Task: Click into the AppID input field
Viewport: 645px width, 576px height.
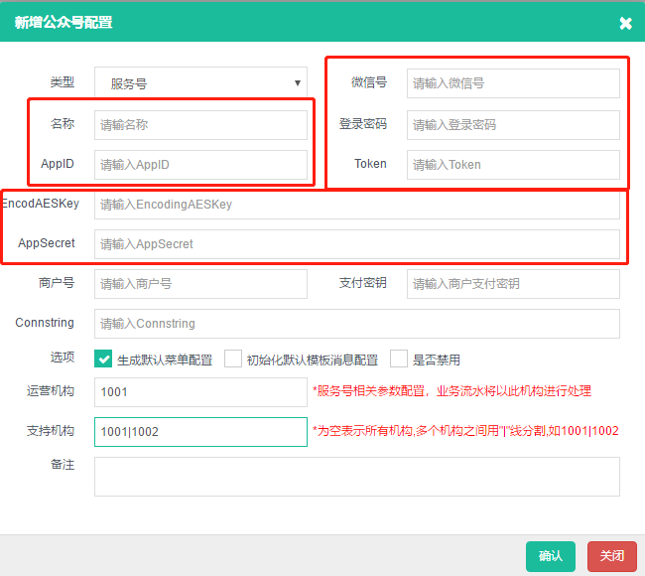Action: 200,165
